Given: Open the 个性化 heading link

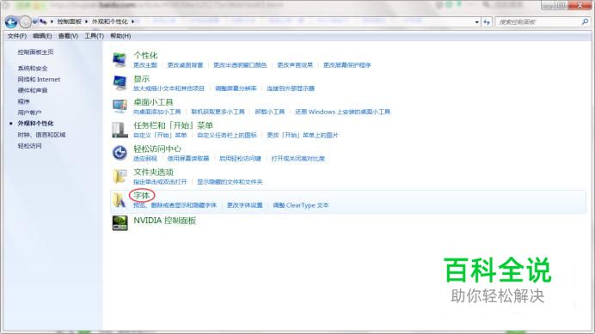Looking at the screenshot, I should point(145,55).
